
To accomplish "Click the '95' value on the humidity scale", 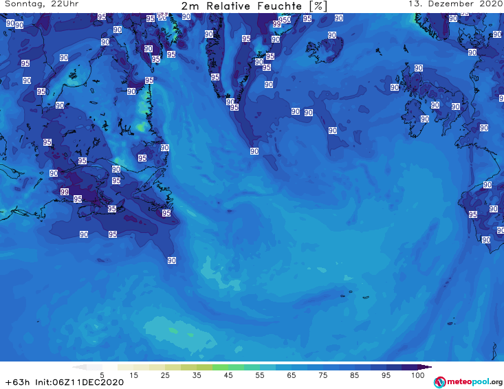I will pyautogui.click(x=386, y=375).
